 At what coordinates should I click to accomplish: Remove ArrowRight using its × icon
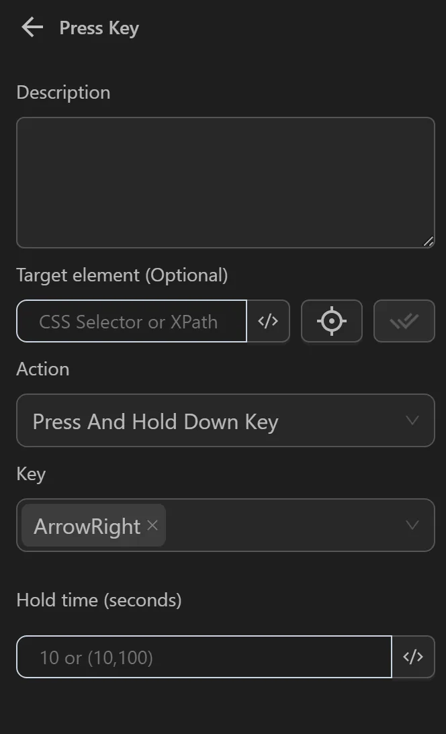click(x=152, y=526)
